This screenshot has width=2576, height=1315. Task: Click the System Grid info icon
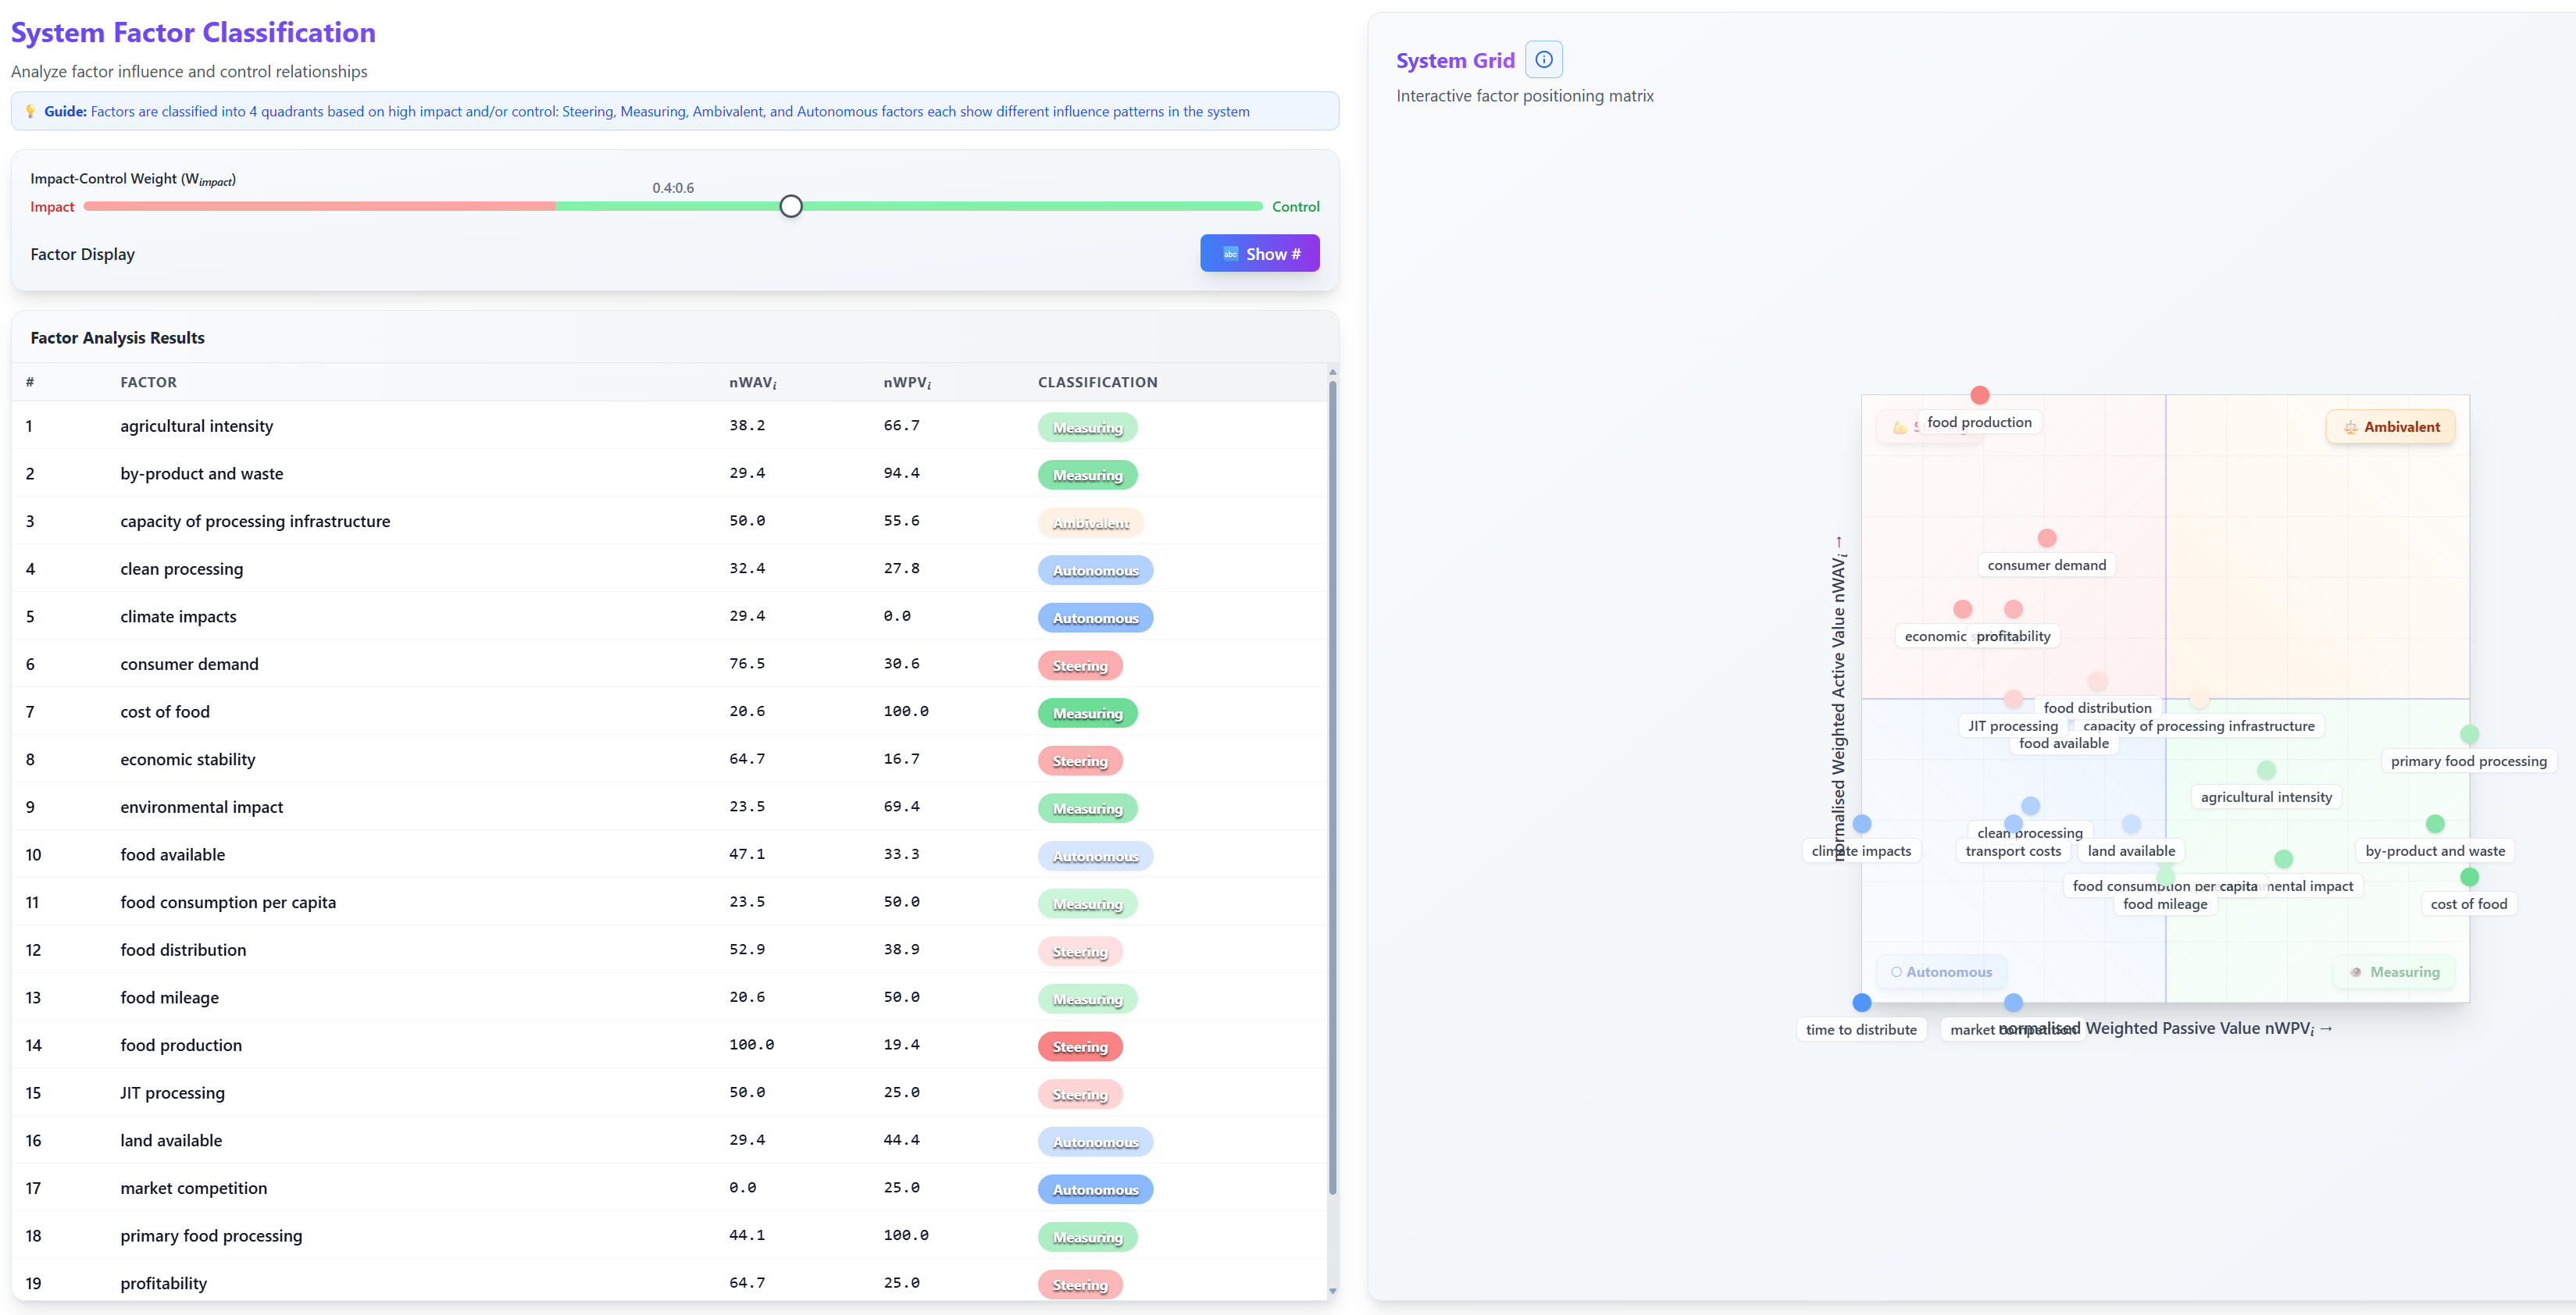tap(1543, 60)
